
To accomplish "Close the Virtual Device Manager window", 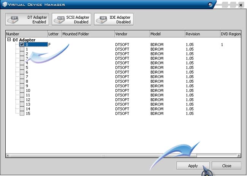I will click(241, 5).
